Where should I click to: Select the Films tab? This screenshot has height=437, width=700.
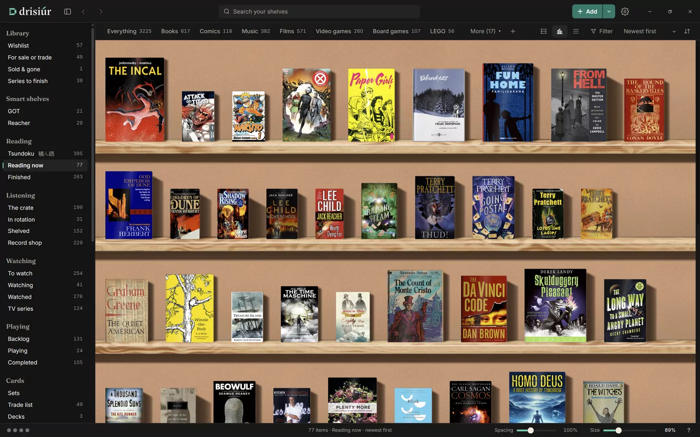292,31
